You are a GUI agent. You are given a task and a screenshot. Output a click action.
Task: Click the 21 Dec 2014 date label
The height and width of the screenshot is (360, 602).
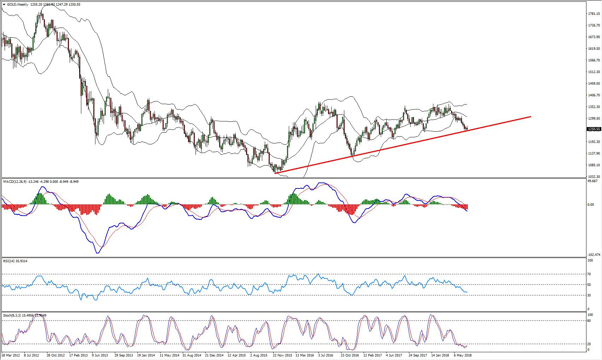coord(214,355)
